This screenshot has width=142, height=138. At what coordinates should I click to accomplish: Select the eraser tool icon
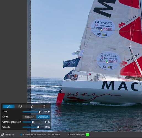[32, 107]
